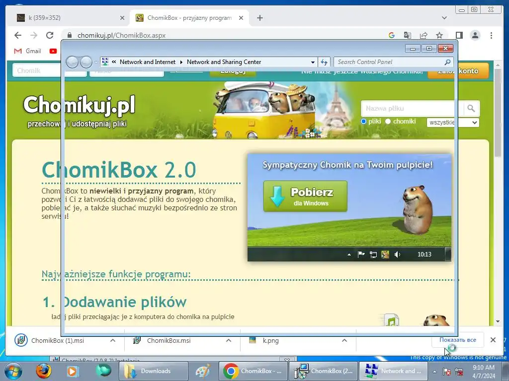Click Control Panel back button
Viewport: 509px width, 381px height.
[72, 62]
